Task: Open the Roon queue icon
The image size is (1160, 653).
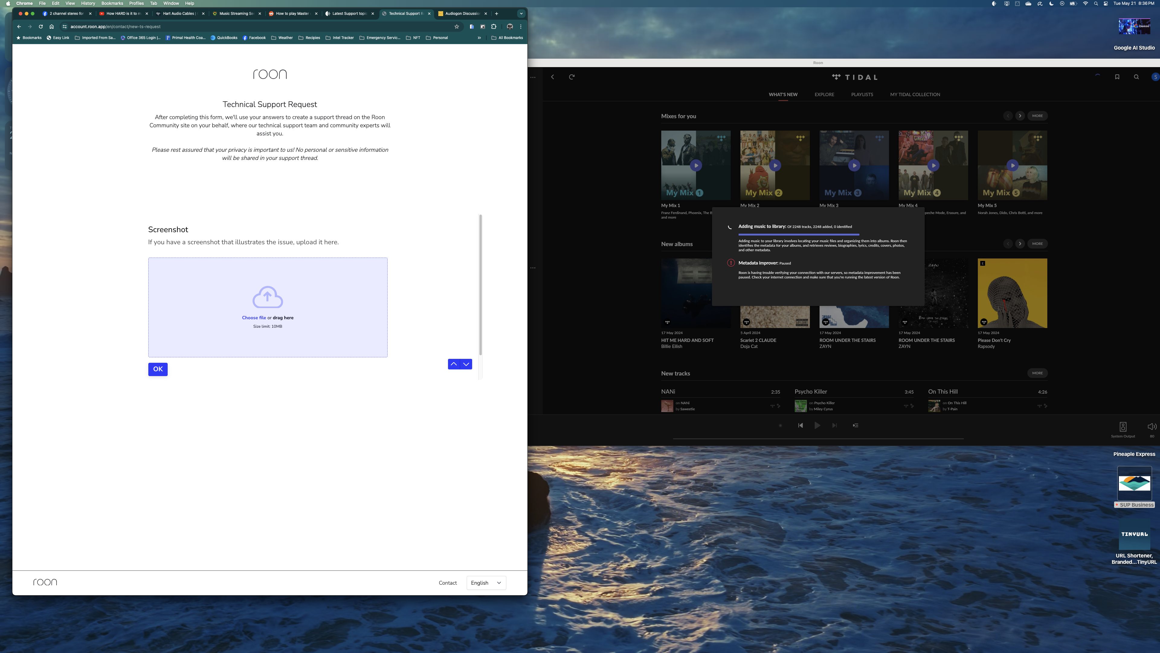Action: (855, 425)
